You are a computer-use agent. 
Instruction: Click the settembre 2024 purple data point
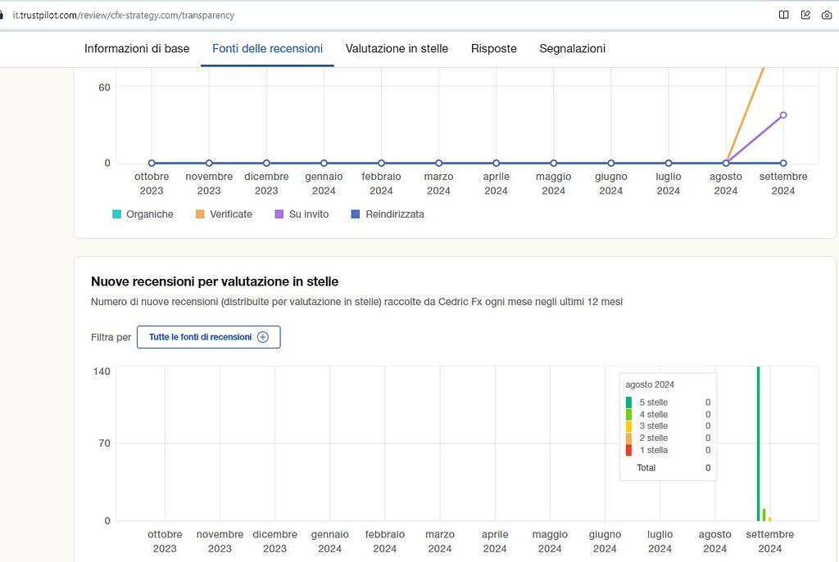[783, 115]
